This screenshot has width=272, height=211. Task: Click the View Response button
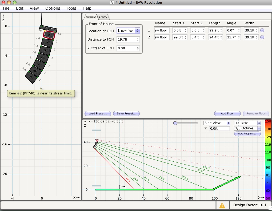click(x=247, y=134)
